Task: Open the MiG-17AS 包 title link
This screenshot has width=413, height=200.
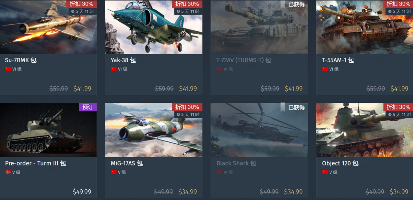Action: coord(127,163)
